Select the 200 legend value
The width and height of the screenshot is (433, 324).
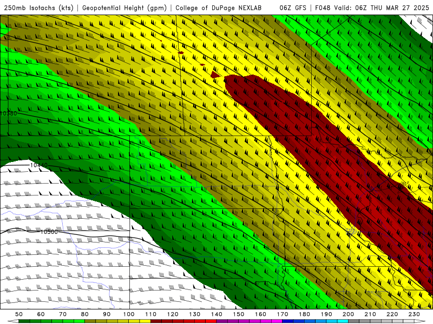tap(348, 314)
